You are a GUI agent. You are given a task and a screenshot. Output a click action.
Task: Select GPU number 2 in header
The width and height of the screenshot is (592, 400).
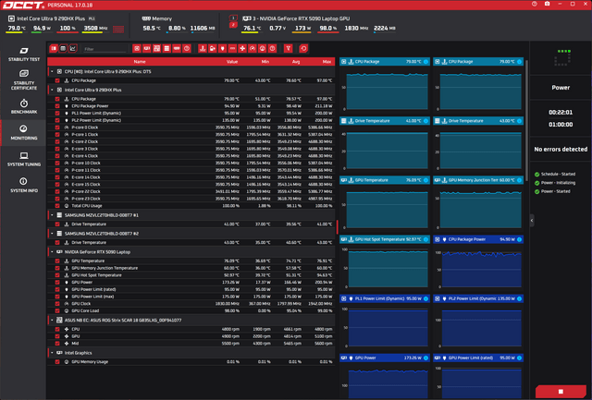click(x=233, y=25)
